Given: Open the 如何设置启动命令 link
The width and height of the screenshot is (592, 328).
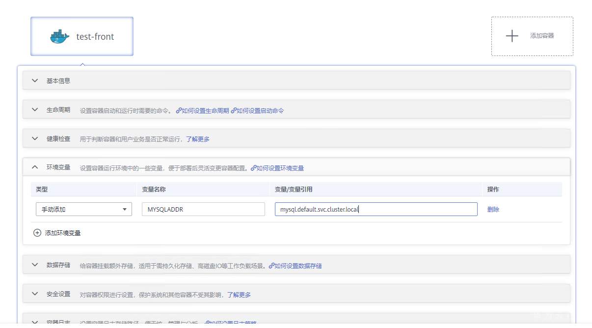Looking at the screenshot, I should coord(260,110).
